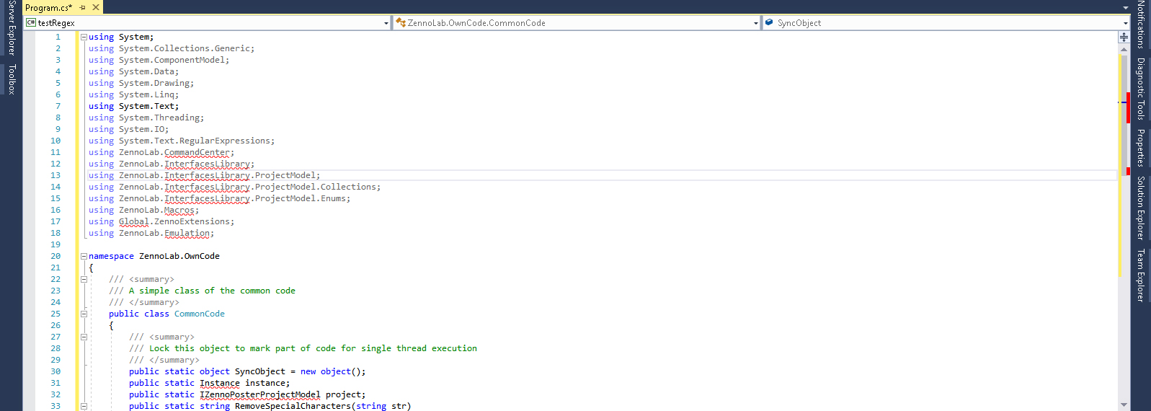Click the line 'using System.Linq;'
The image size is (1151, 411).
tap(133, 94)
